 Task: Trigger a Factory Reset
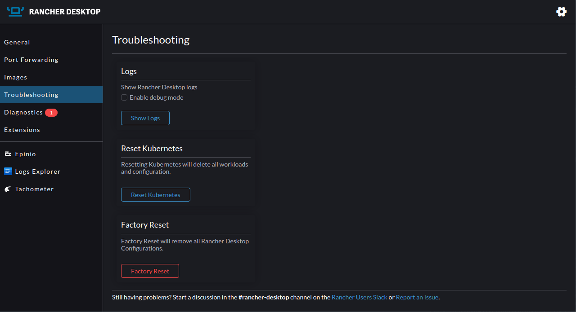150,271
